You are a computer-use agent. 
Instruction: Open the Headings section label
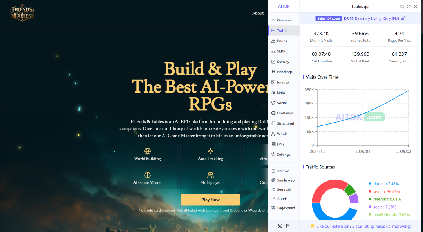tap(285, 72)
